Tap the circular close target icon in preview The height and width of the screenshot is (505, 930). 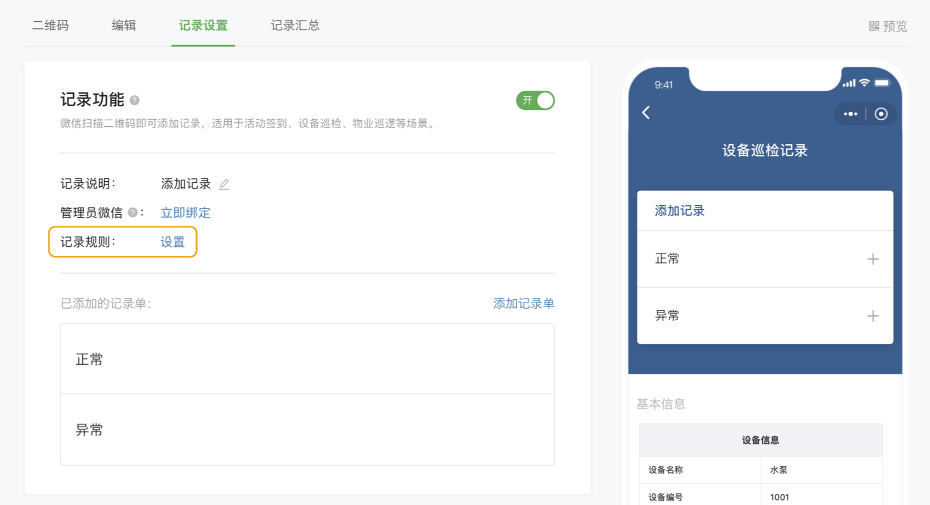(x=881, y=114)
